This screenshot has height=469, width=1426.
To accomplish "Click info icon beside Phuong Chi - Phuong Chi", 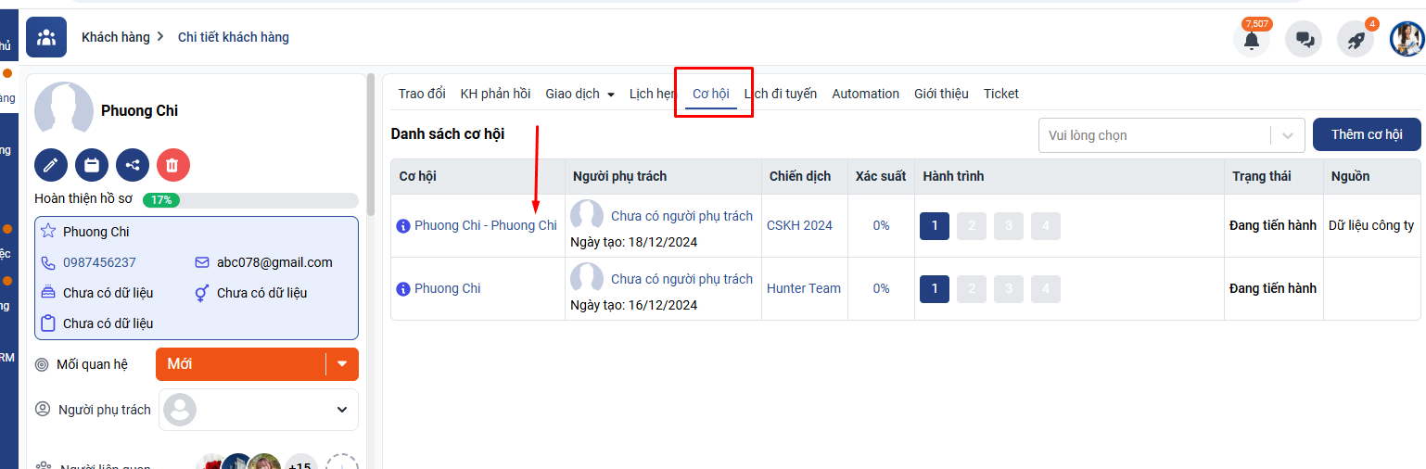I will (403, 226).
